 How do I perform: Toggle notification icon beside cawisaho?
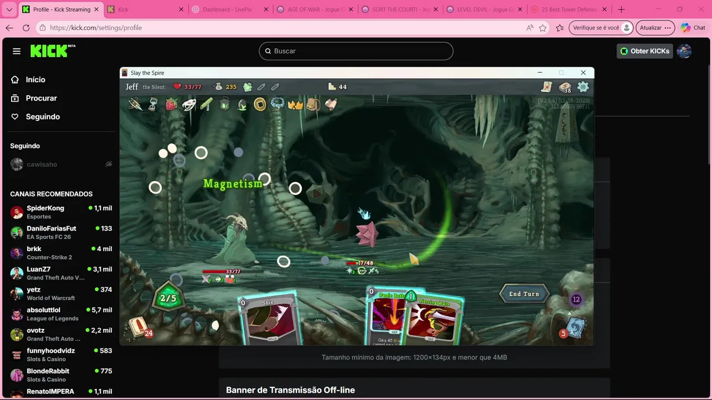(108, 164)
